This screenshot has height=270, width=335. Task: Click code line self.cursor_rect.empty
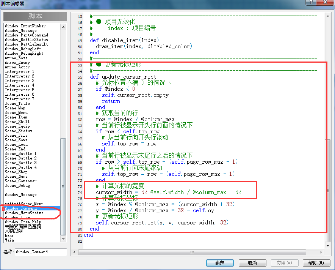pyautogui.click(x=135, y=95)
